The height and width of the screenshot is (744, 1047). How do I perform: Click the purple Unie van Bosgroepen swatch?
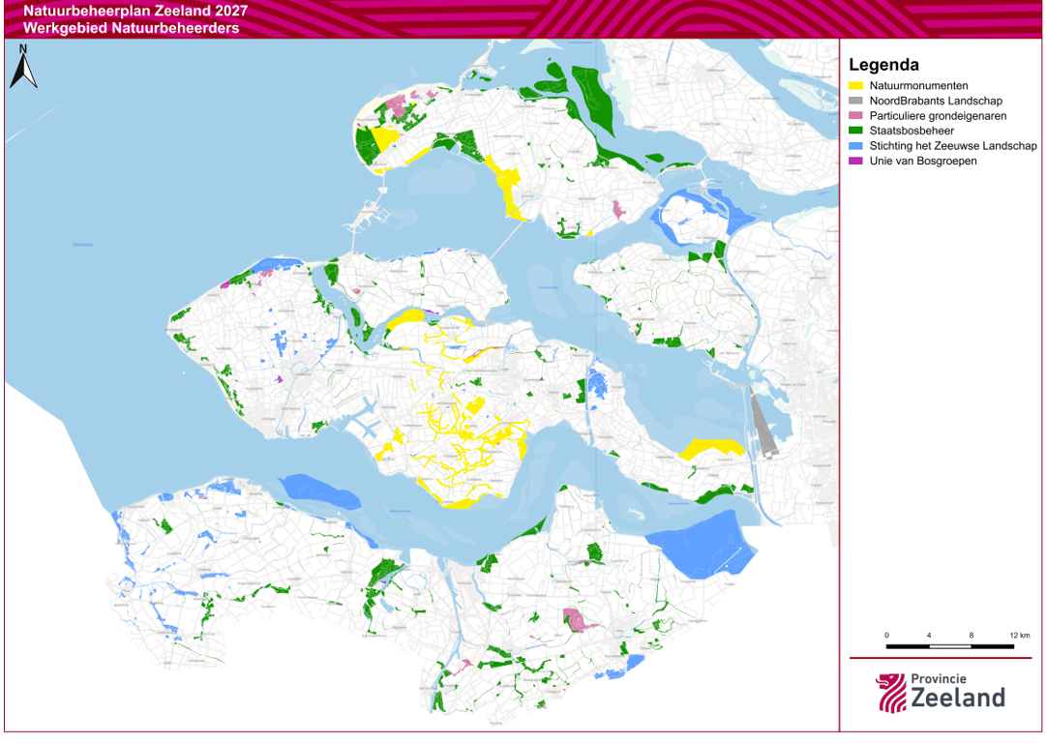(x=855, y=161)
